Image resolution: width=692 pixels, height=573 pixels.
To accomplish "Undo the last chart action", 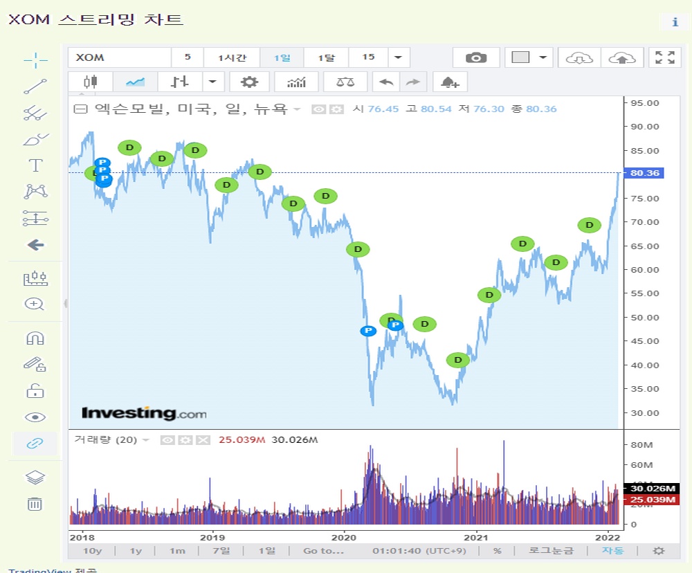I will point(386,82).
